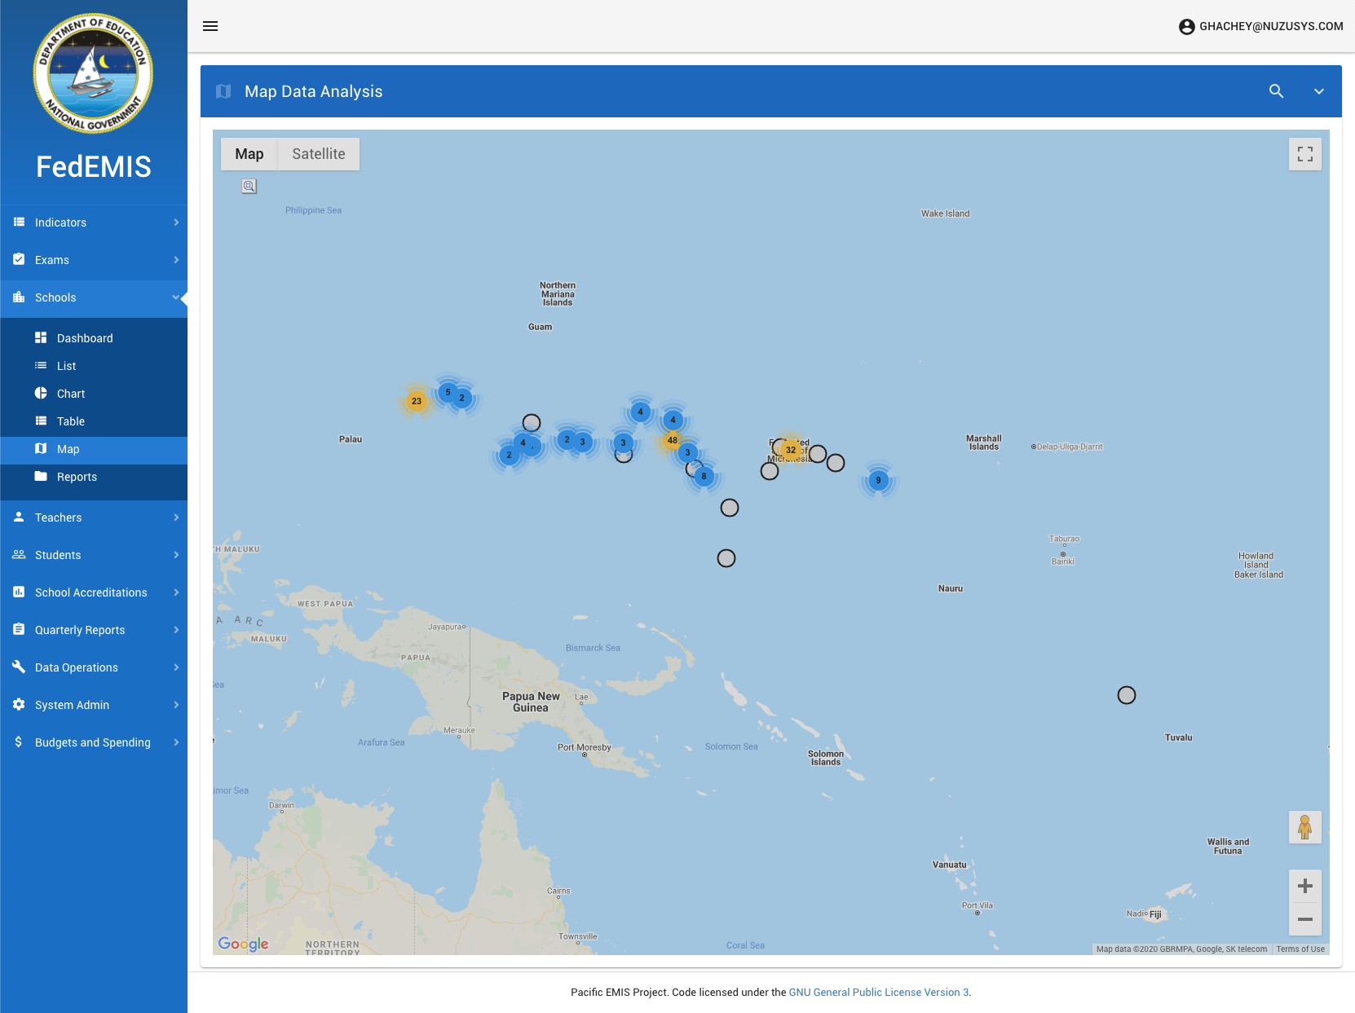Open the user account profile icon
Image resolution: width=1355 pixels, height=1013 pixels.
click(1186, 27)
